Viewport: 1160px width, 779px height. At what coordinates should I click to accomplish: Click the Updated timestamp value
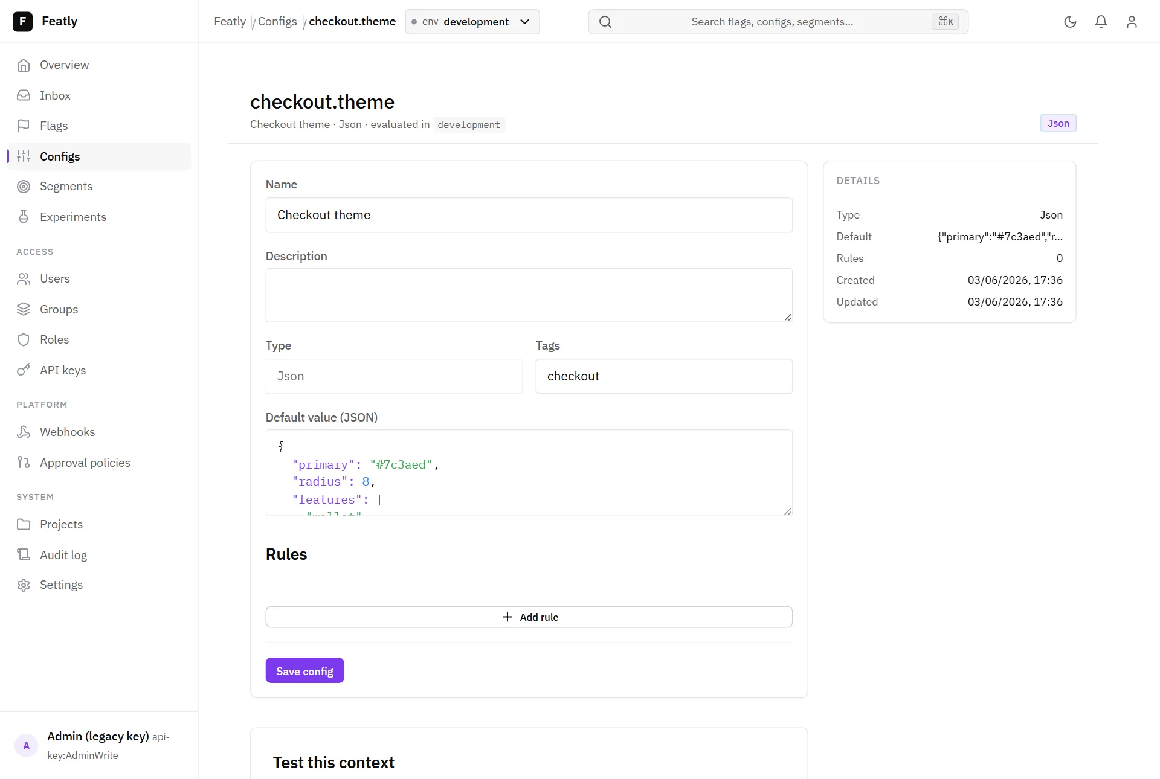click(x=1015, y=302)
